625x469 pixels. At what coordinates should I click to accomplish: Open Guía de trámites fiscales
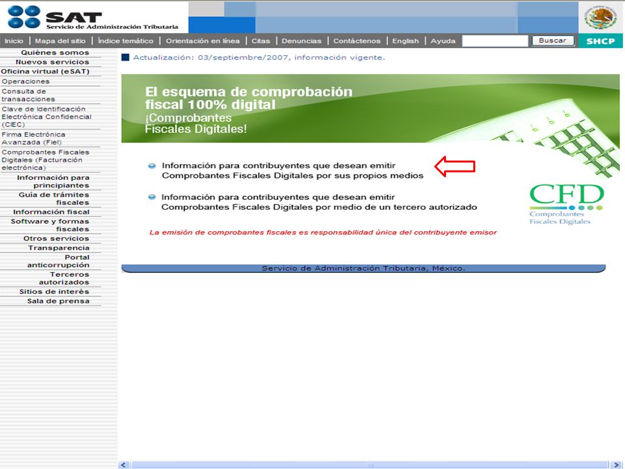[x=54, y=199]
